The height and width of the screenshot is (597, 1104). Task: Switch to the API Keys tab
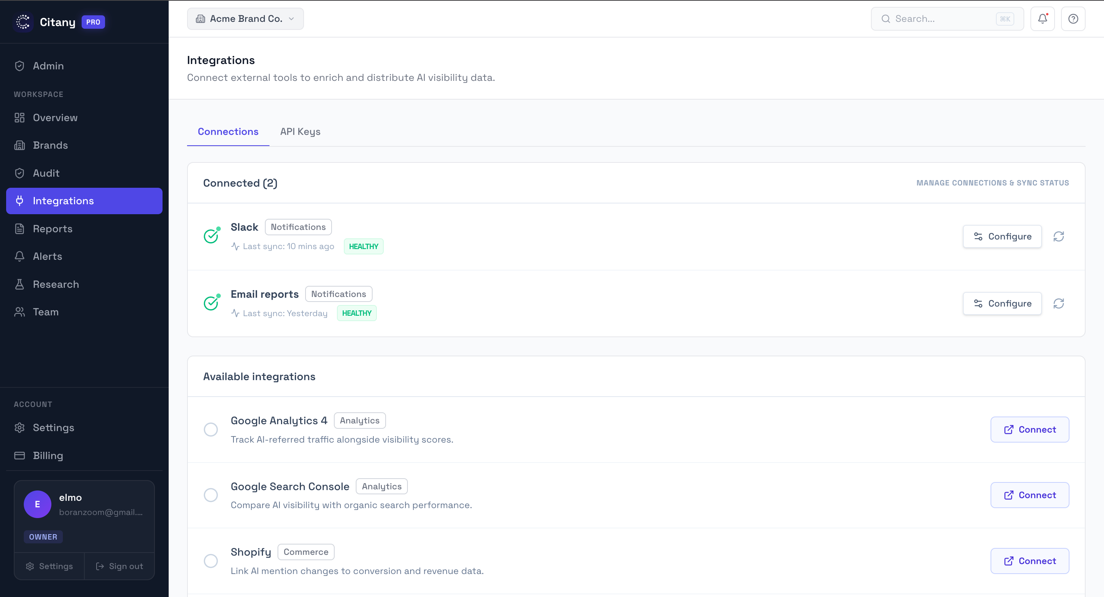point(300,132)
